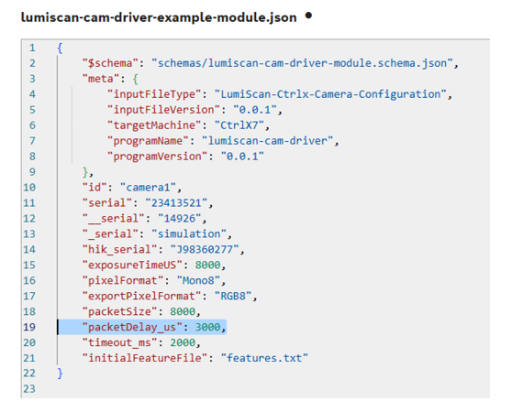Viewport: 512px width, 412px height.
Task: Select the "camera1" id value
Action: pyautogui.click(x=149, y=188)
